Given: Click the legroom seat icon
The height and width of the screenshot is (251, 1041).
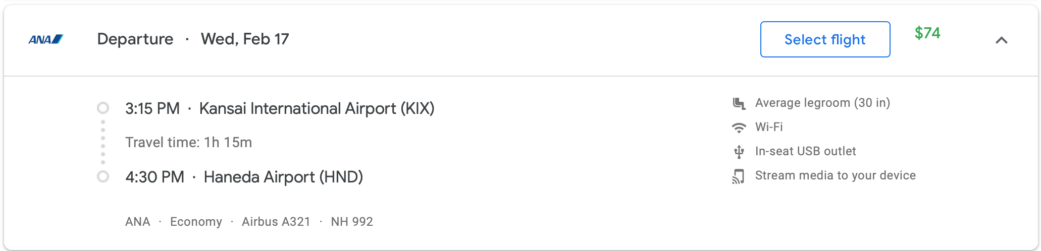Looking at the screenshot, I should pos(739,103).
